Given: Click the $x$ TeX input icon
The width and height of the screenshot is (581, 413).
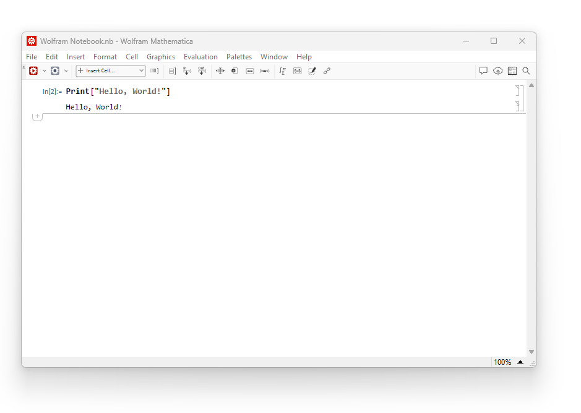Looking at the screenshot, I should click(297, 70).
